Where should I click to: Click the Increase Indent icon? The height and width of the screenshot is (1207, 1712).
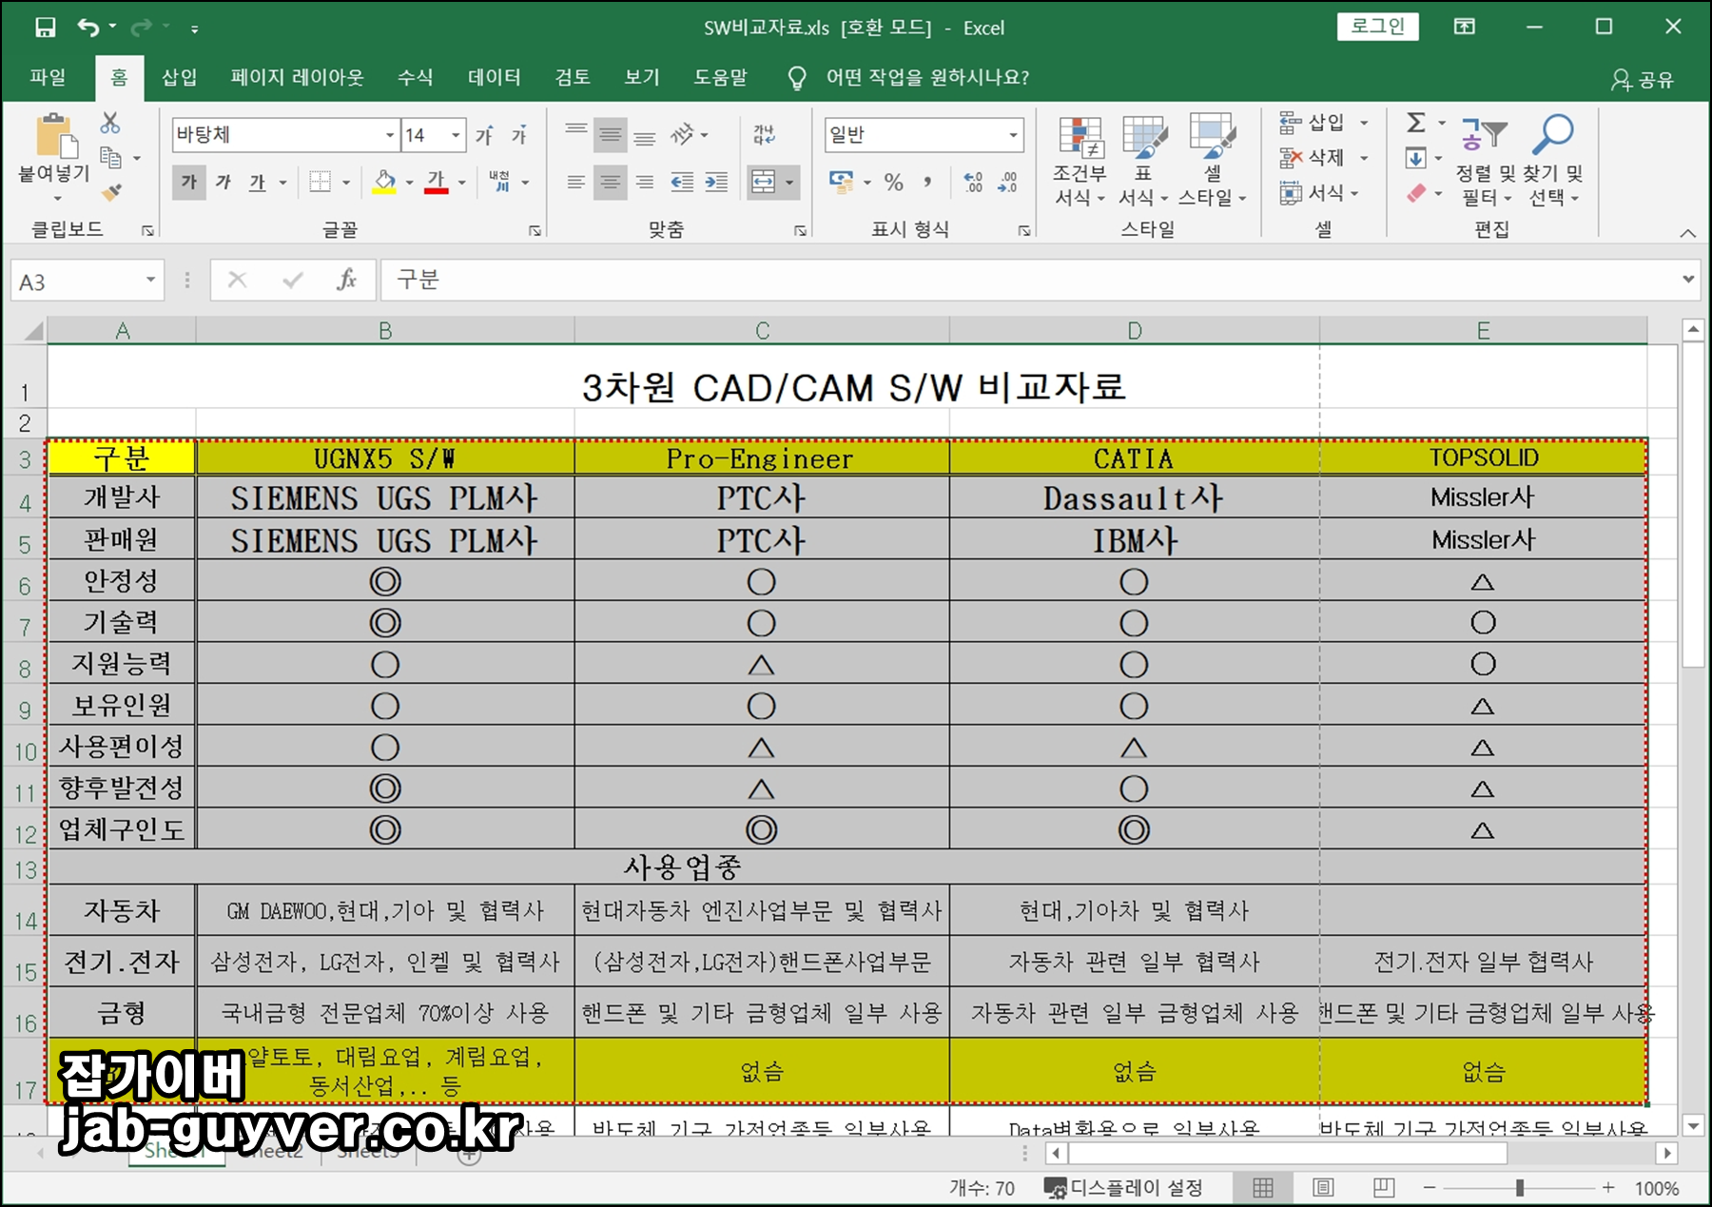pos(716,182)
